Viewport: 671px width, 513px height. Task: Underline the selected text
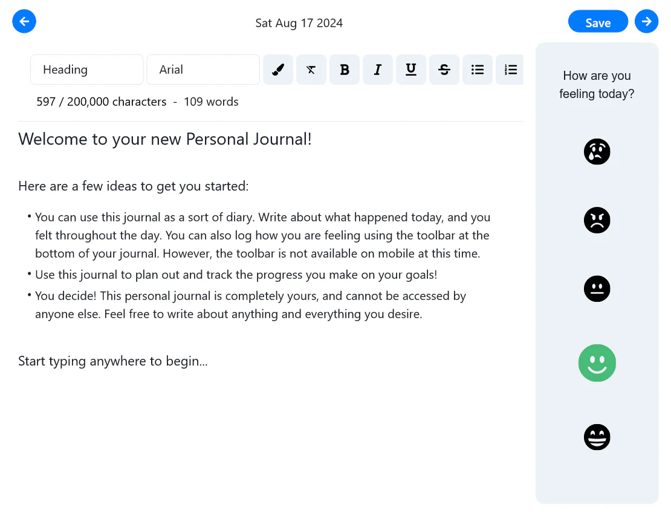click(x=410, y=70)
